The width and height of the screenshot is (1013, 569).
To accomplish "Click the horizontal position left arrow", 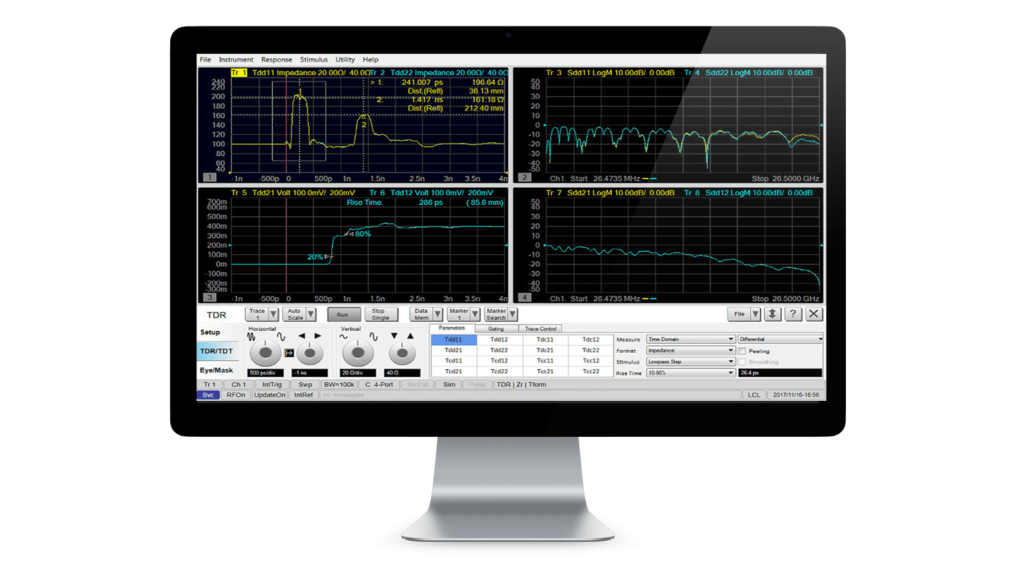I will [301, 336].
